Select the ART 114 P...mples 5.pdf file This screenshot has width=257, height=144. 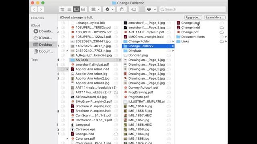pyautogui.click(x=146, y=32)
